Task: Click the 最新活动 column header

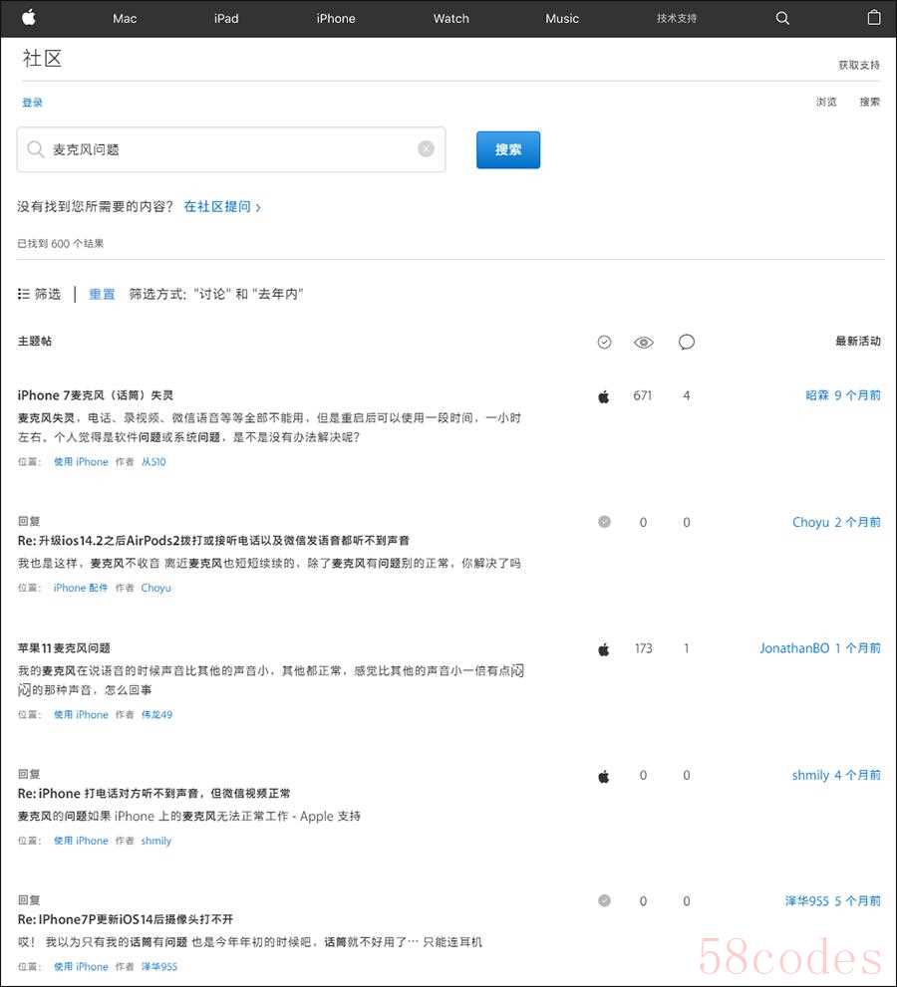Action: (x=858, y=342)
